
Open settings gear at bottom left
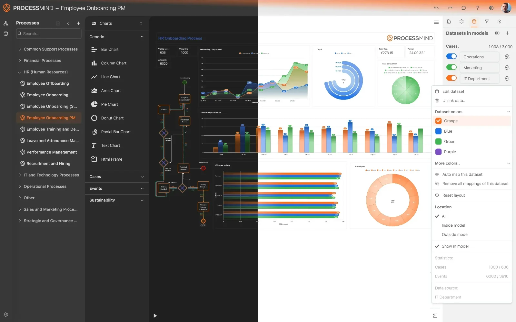6,315
